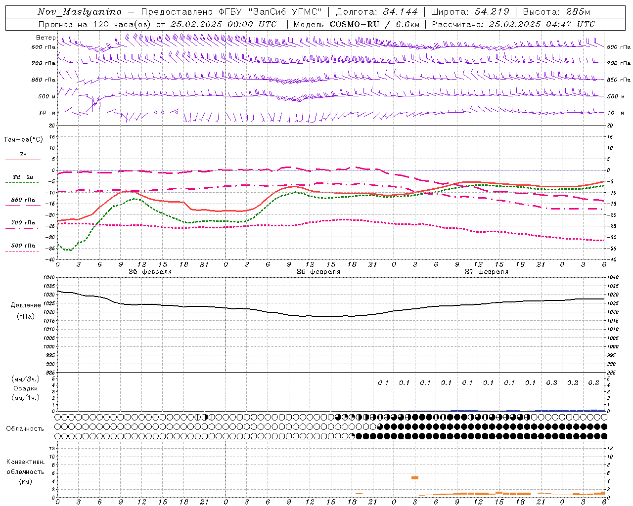Click the isolated orange convective cloud bar near 5 km
Screen dimensions: 633x506
coord(415,478)
